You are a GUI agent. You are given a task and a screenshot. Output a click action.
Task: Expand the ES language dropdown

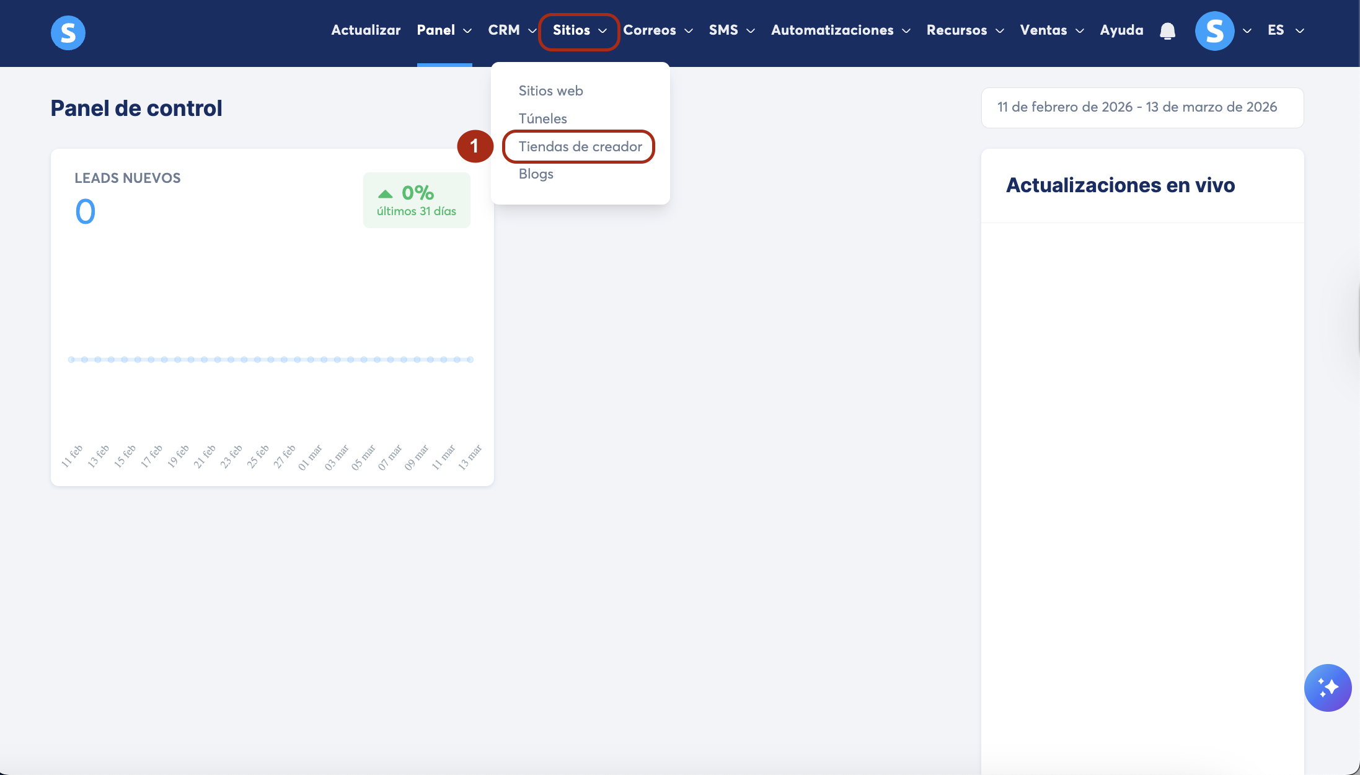coord(1286,30)
